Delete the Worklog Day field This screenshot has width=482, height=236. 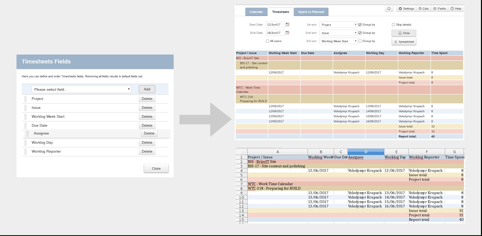pyautogui.click(x=147, y=142)
